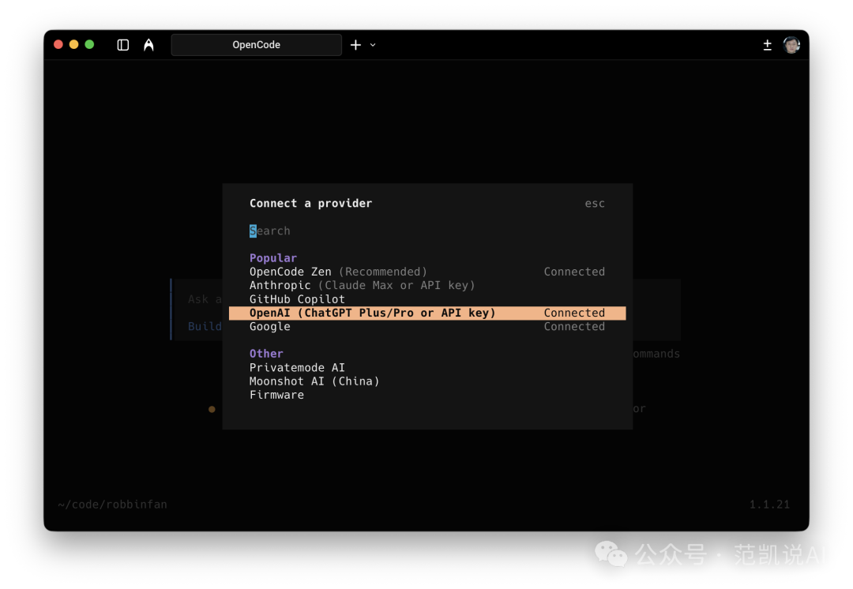
Task: Select GitHub Copilot from the provider list
Action: point(297,299)
